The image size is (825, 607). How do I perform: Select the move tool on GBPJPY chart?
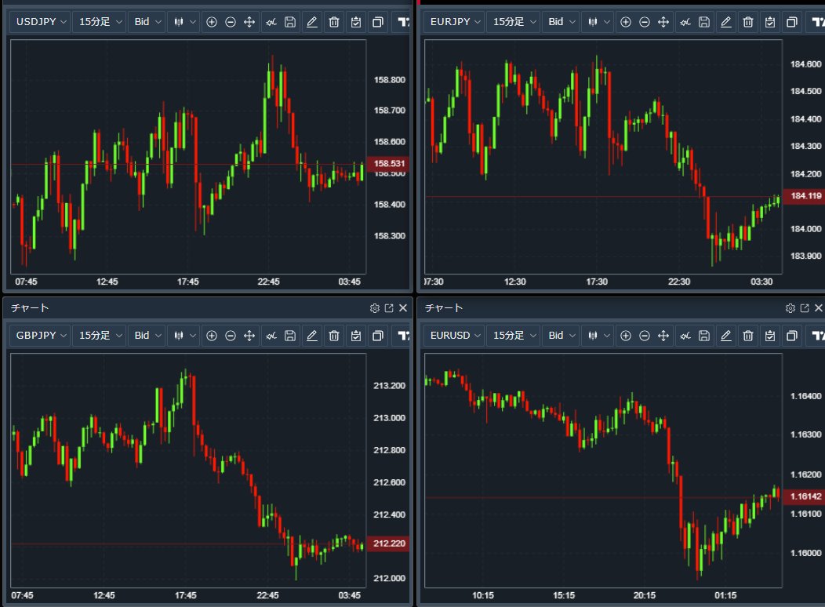pos(249,336)
